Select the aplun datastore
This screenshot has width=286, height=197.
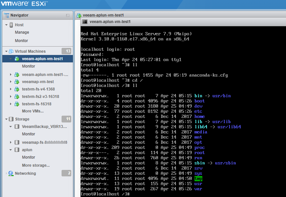click(27, 150)
